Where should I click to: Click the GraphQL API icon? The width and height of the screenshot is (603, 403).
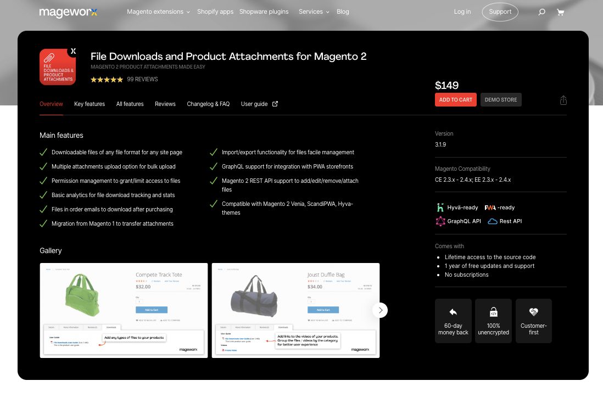[440, 221]
